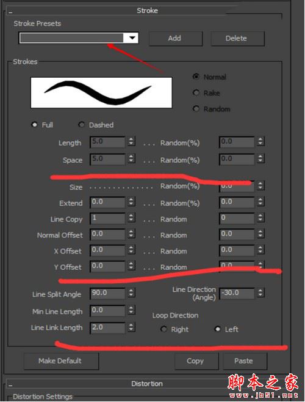Image resolution: width=305 pixels, height=402 pixels.
Task: Click the Extend Random(%) value field
Action: point(237,203)
